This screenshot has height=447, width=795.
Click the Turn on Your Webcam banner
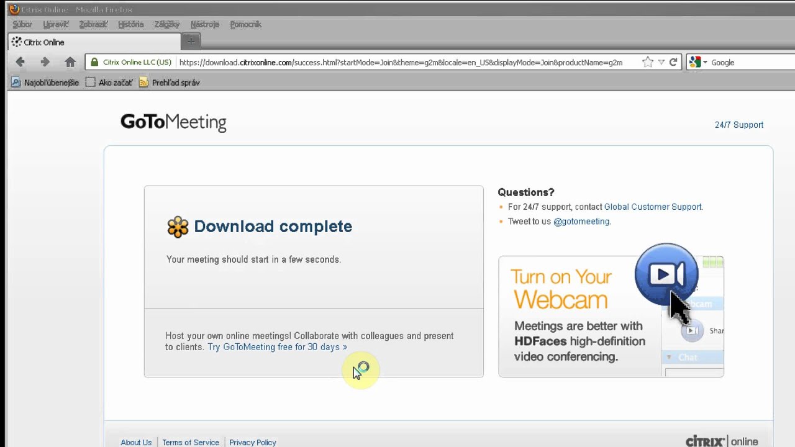[611, 317]
